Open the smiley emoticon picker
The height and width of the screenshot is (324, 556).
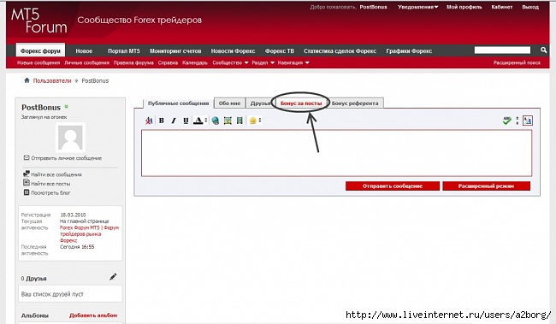click(x=253, y=121)
